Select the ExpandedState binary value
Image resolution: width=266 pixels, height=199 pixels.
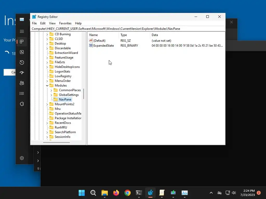tap(103, 46)
